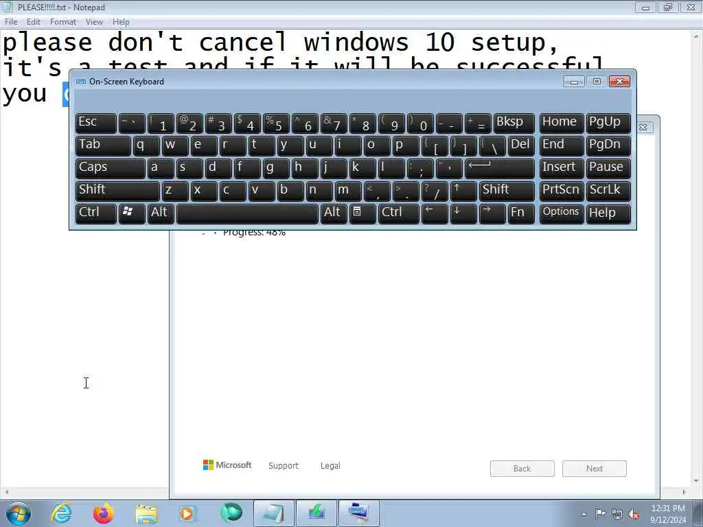The height and width of the screenshot is (527, 703).
Task: Switch to the Windows 10 setup taskbar button
Action: [316, 513]
